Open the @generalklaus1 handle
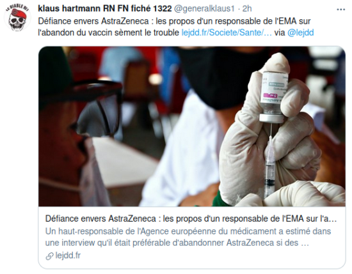The image size is (352, 274). (204, 9)
